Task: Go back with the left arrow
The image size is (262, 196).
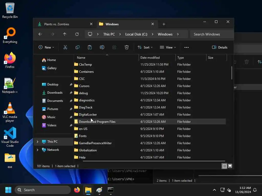Action: [40, 34]
